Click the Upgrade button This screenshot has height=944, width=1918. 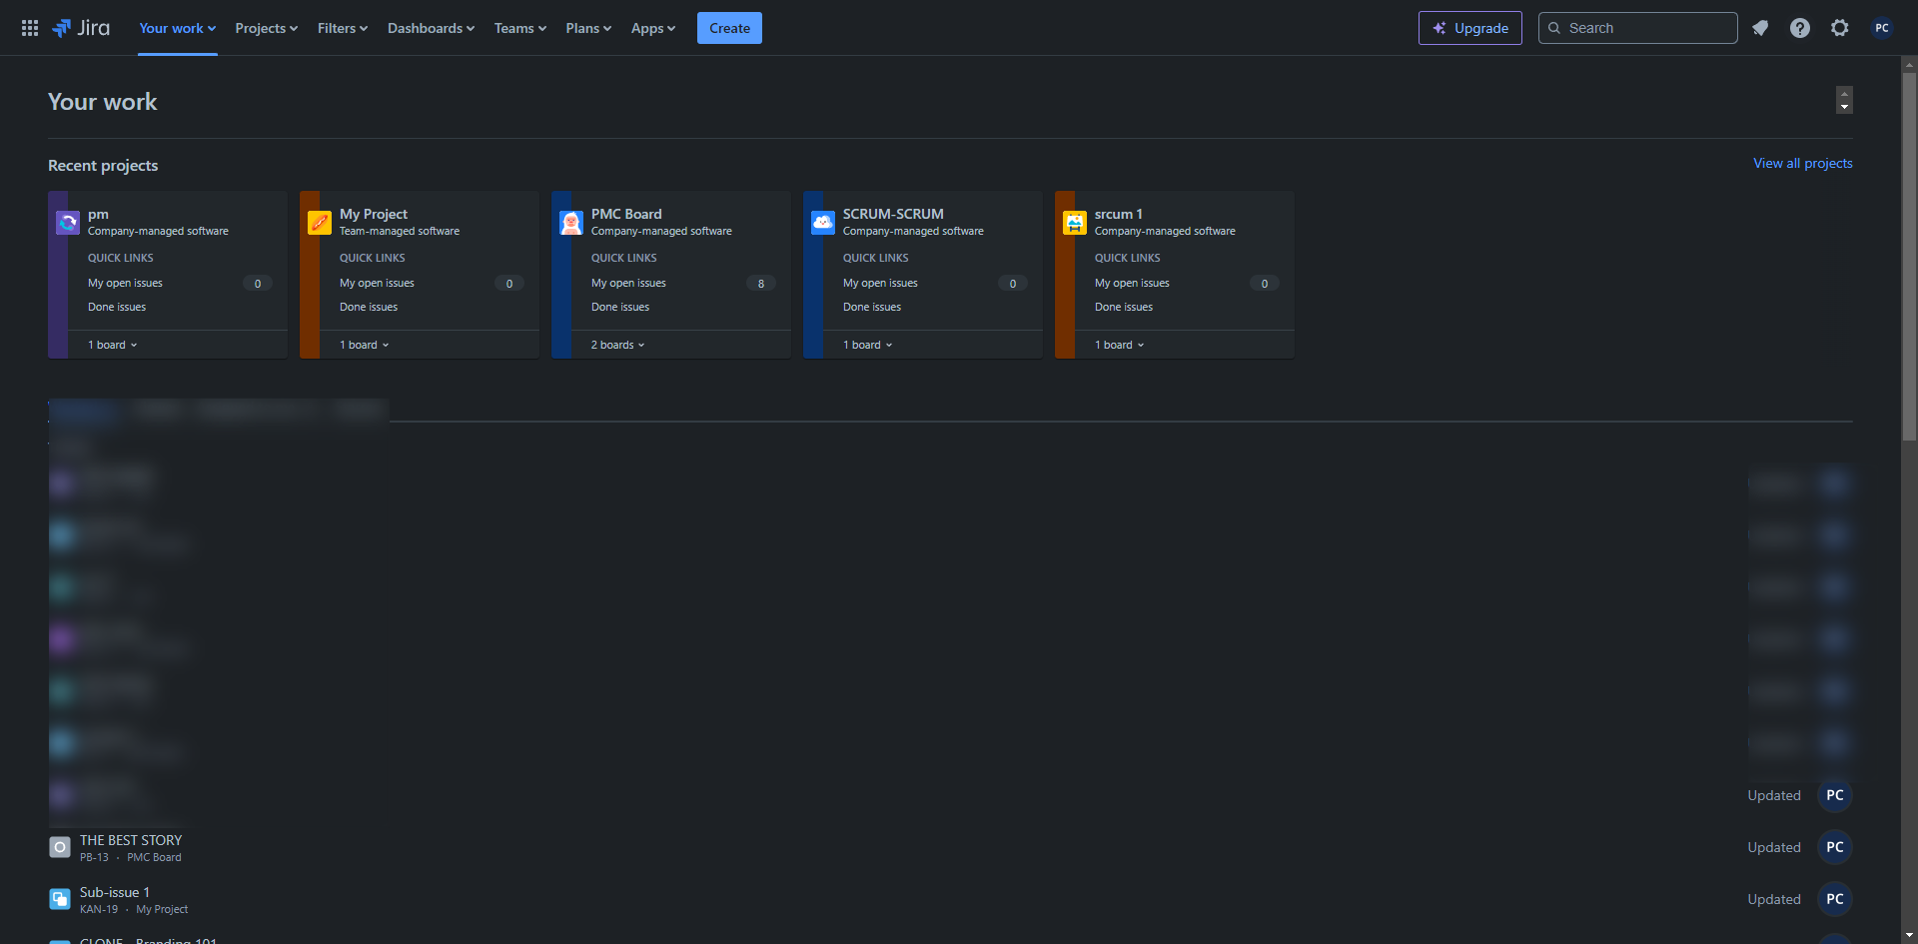(1470, 28)
